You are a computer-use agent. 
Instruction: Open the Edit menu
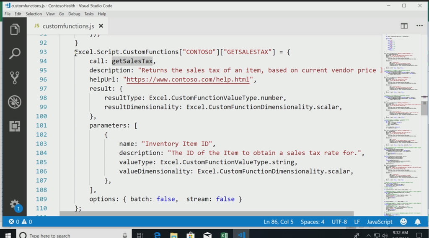18,14
